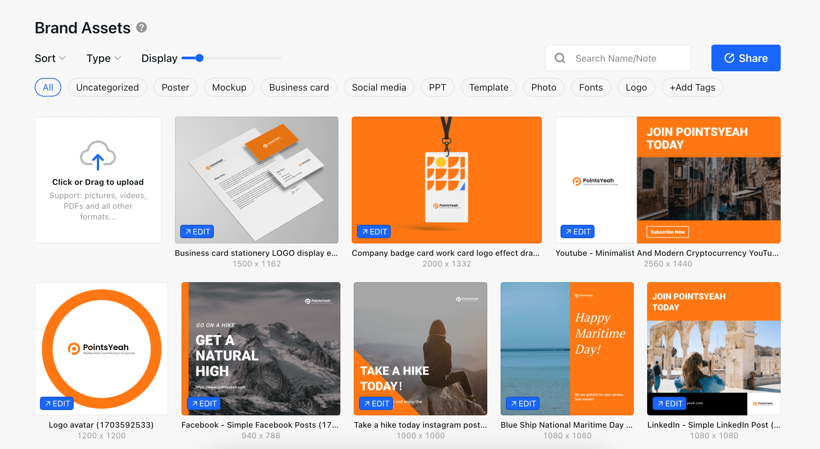Viewport: 820px width, 449px height.
Task: Click the 'Company badge card work card logo' title
Action: click(446, 253)
